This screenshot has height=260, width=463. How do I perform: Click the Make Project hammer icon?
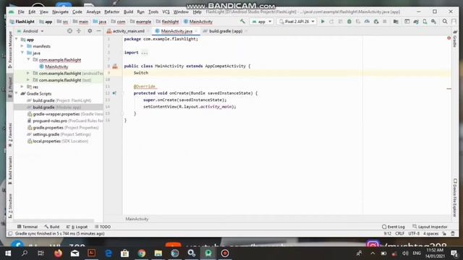click(242, 22)
